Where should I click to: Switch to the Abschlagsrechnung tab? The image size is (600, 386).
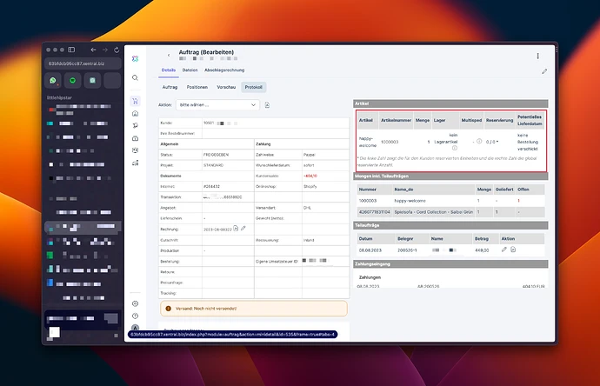pyautogui.click(x=224, y=70)
